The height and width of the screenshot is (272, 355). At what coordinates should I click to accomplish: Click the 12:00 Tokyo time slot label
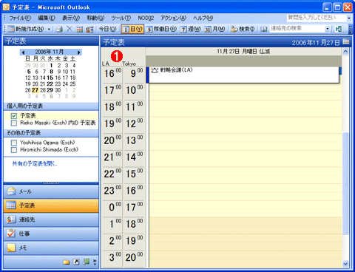[134, 123]
